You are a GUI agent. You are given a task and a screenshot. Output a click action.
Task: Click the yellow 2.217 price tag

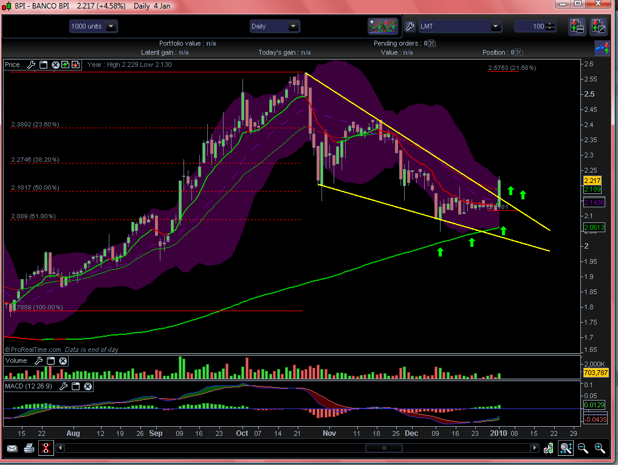592,181
